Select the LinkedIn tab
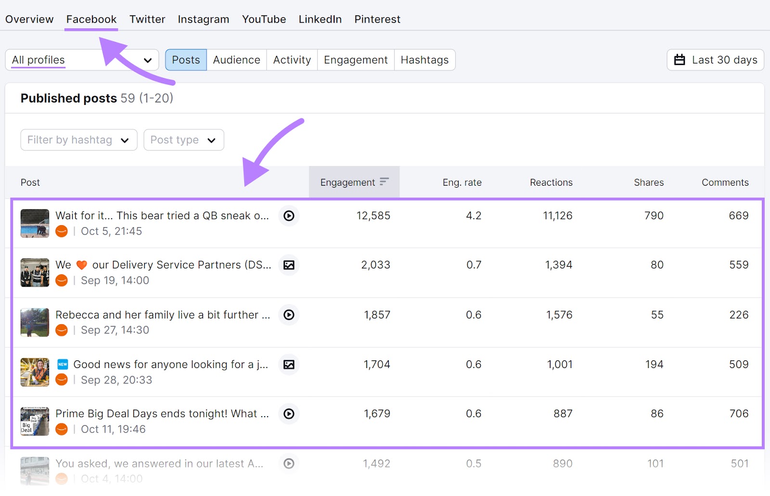 point(320,19)
